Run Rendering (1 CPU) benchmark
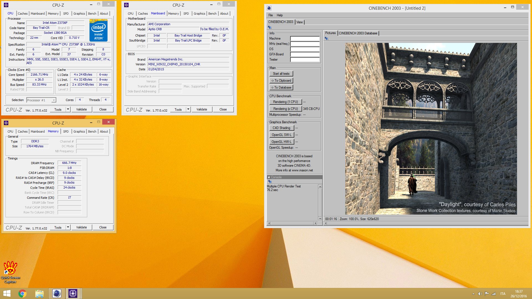This screenshot has width=532, height=299. point(286,102)
